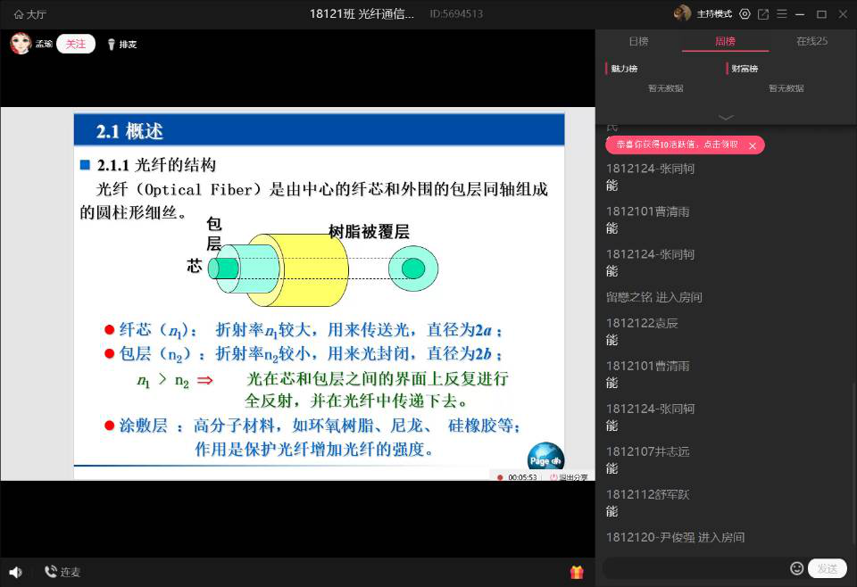Mute the speaker volume

pyautogui.click(x=15, y=572)
